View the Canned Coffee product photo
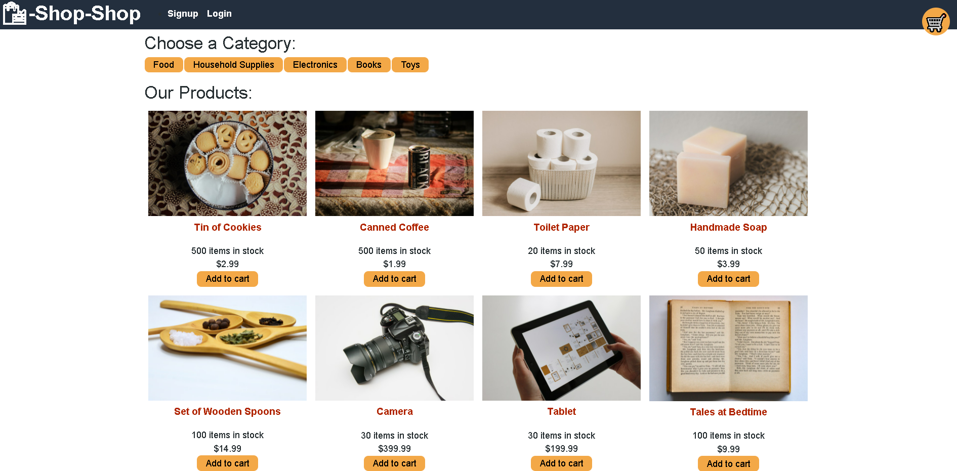The image size is (957, 471). point(394,163)
